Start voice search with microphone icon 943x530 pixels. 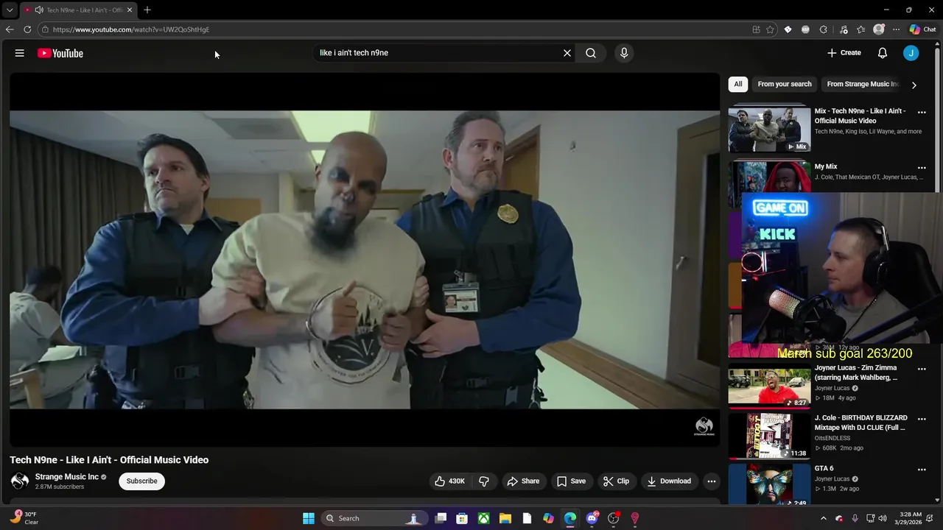click(x=624, y=53)
